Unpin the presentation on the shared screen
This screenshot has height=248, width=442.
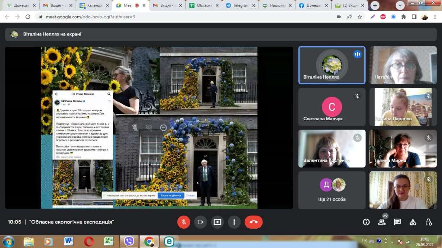click(x=135, y=128)
